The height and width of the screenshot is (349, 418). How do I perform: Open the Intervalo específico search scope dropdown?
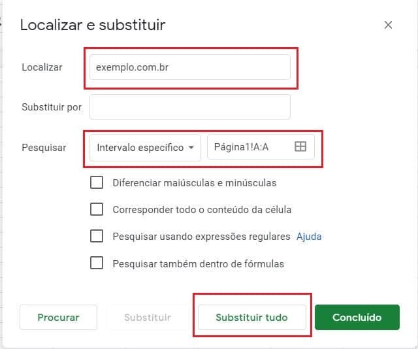pyautogui.click(x=145, y=147)
